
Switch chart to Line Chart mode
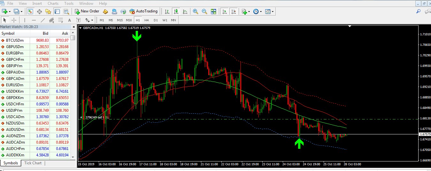pos(185,11)
